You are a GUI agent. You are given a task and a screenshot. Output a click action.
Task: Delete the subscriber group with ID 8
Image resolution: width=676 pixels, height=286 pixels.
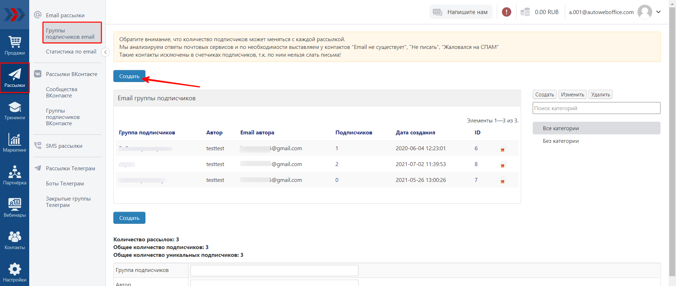tap(503, 165)
